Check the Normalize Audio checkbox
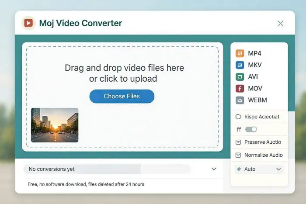The width and height of the screenshot is (306, 204). (x=238, y=155)
